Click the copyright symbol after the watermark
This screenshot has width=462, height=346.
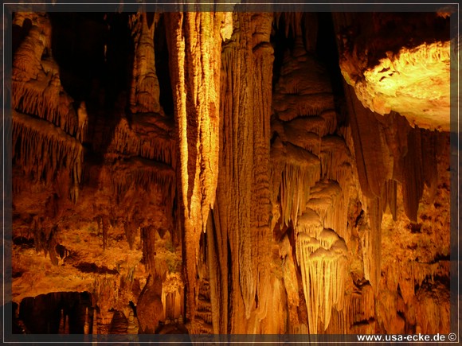pyautogui.click(x=452, y=337)
